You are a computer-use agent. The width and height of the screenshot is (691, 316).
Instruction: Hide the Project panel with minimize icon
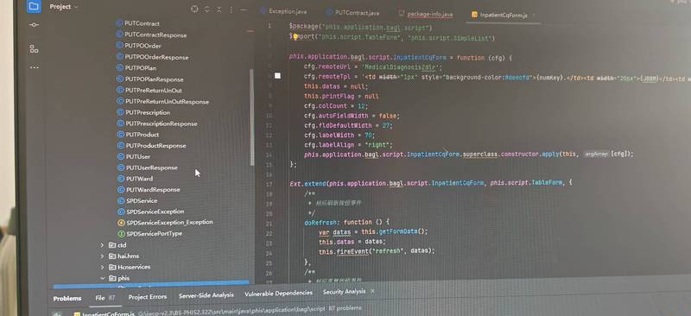coord(244,9)
